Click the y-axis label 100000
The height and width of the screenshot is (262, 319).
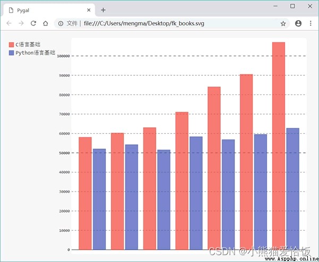pos(63,56)
